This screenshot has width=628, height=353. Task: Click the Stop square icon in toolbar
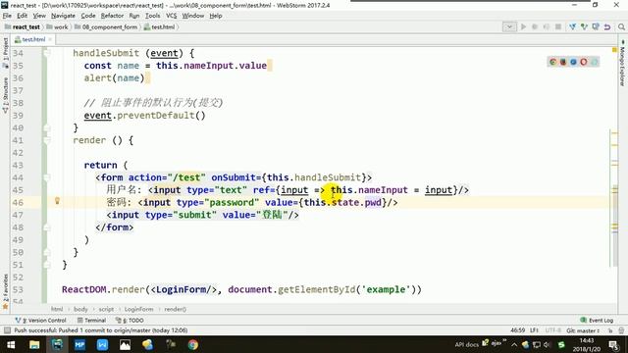558,26
